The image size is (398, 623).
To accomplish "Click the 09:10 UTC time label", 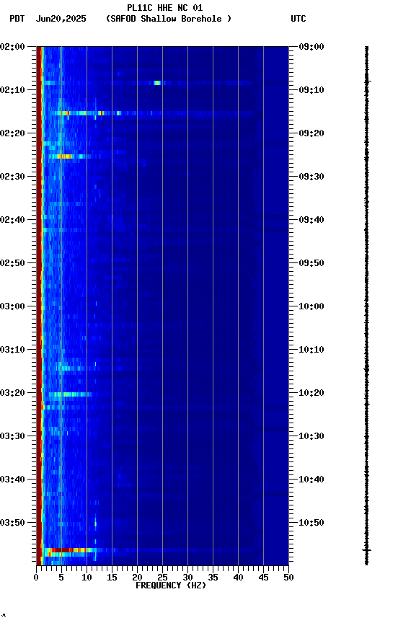I will tap(311, 90).
